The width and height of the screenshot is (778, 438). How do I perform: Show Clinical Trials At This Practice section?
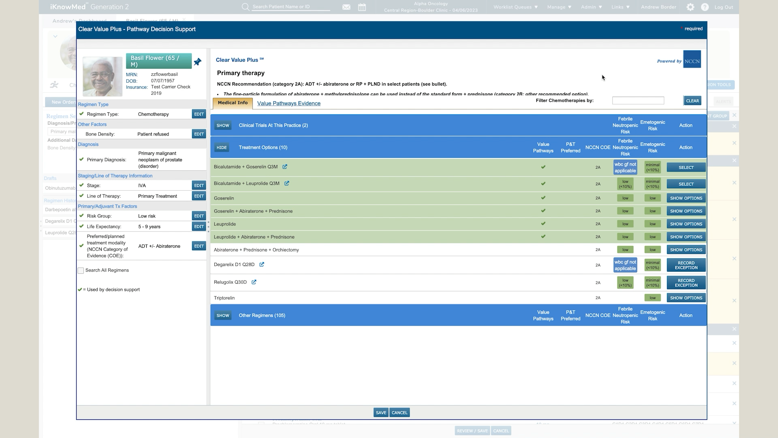[223, 125]
